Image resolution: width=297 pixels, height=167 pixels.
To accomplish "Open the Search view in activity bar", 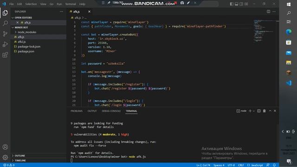I will pyautogui.click(x=5, y=23).
